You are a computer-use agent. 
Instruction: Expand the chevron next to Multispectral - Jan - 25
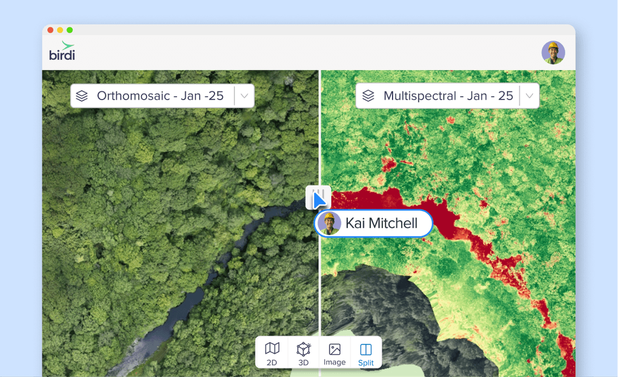pyautogui.click(x=529, y=96)
